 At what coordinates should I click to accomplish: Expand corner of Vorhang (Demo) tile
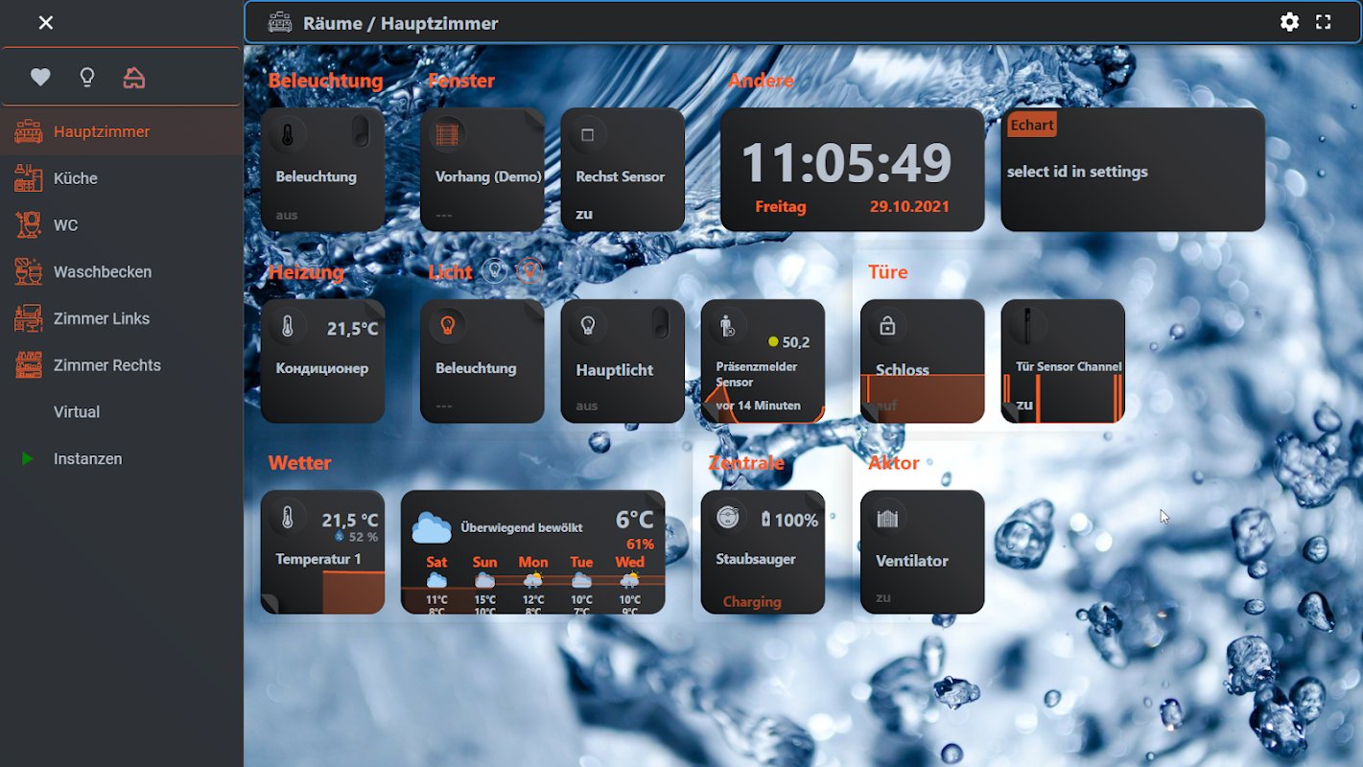click(x=534, y=118)
